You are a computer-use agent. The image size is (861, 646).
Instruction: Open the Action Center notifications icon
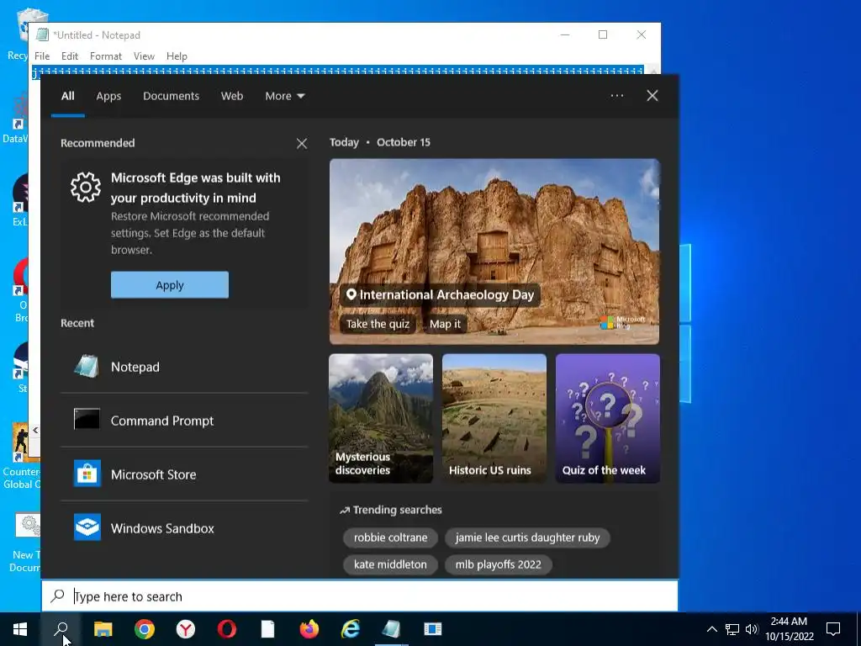pos(833,629)
